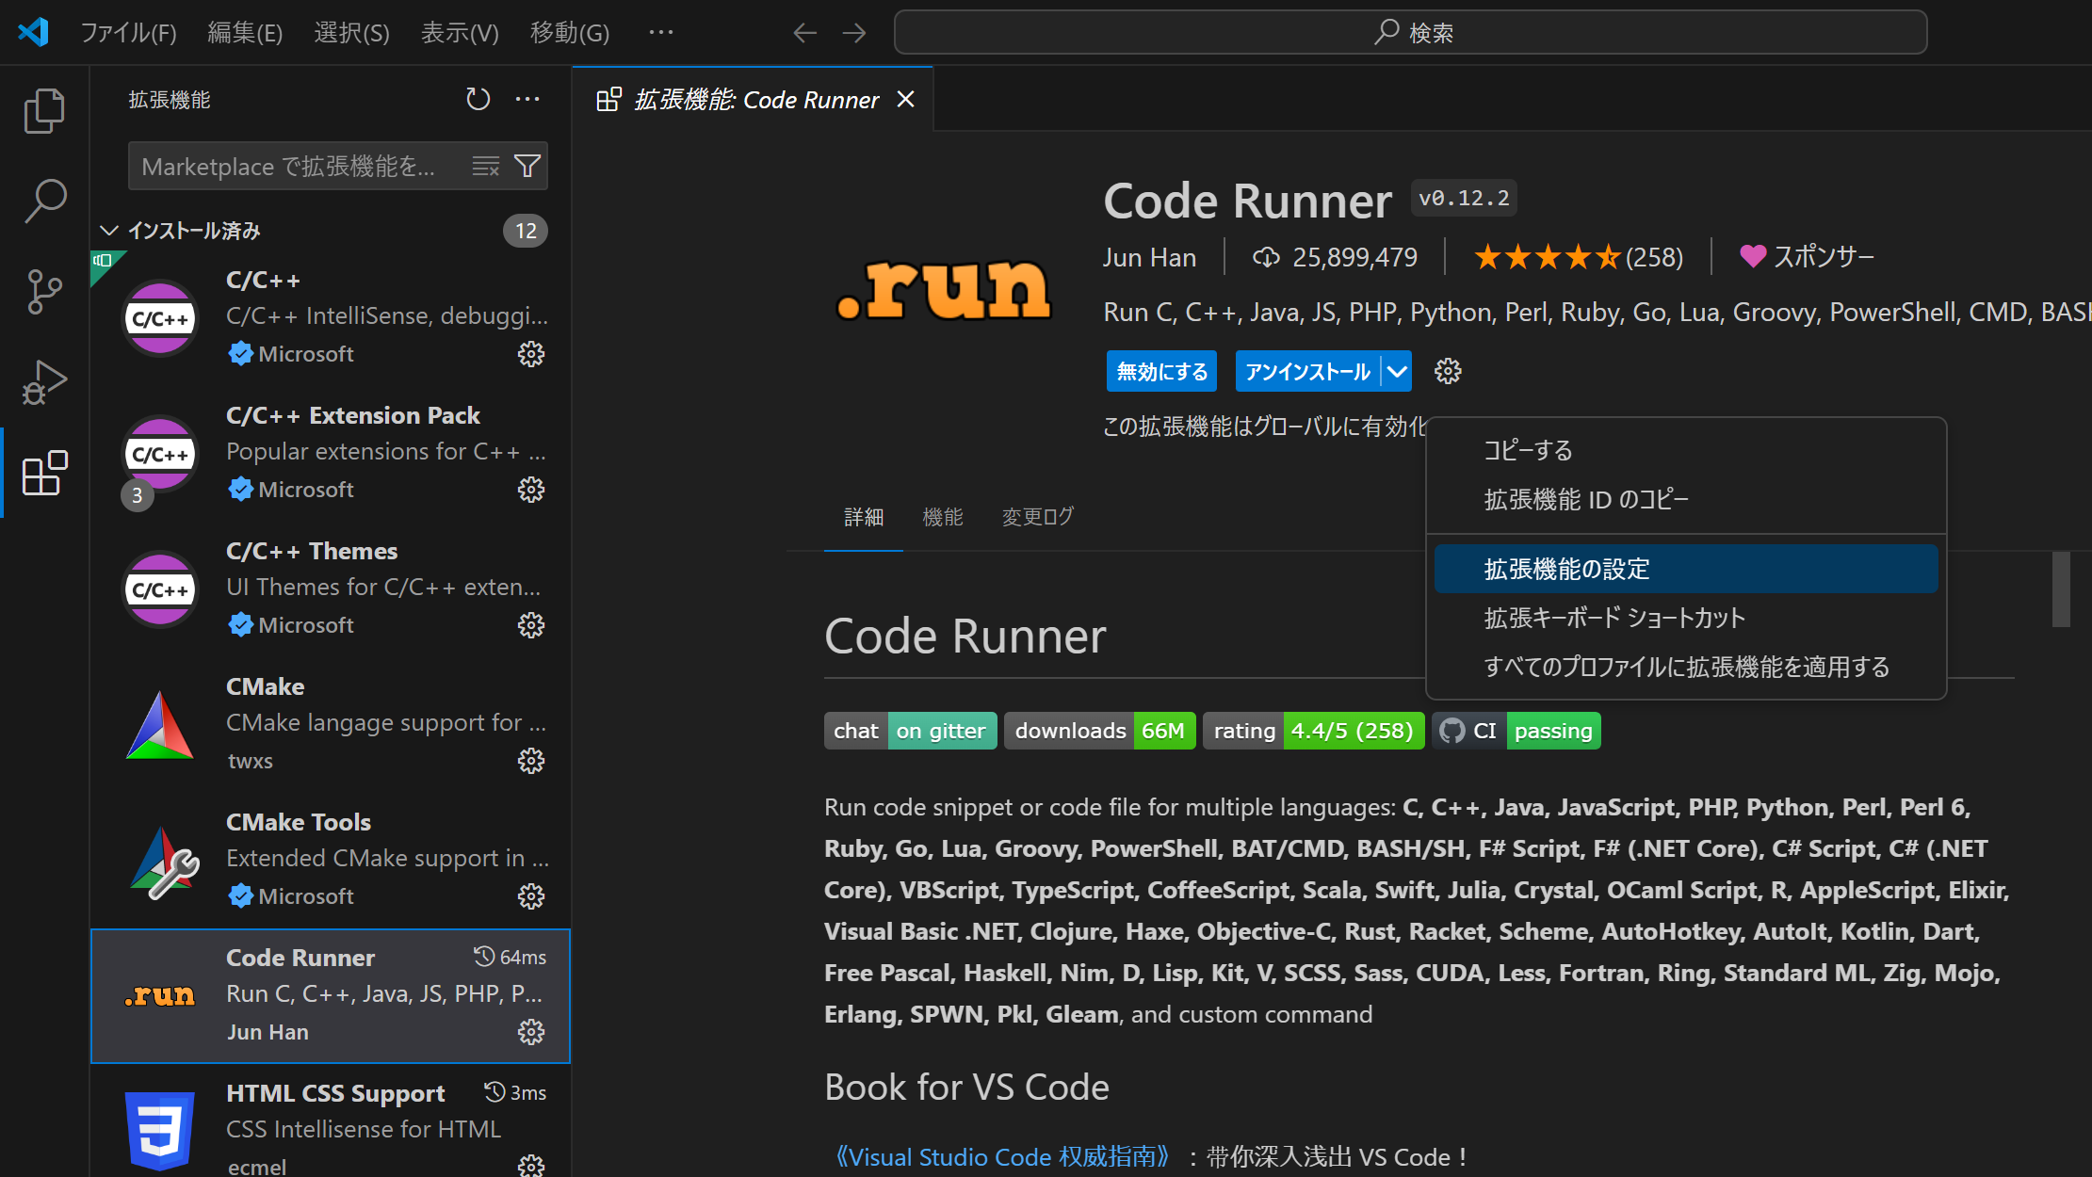Click the rating 4.4/5 badge
The image size is (2092, 1177).
tap(1314, 731)
